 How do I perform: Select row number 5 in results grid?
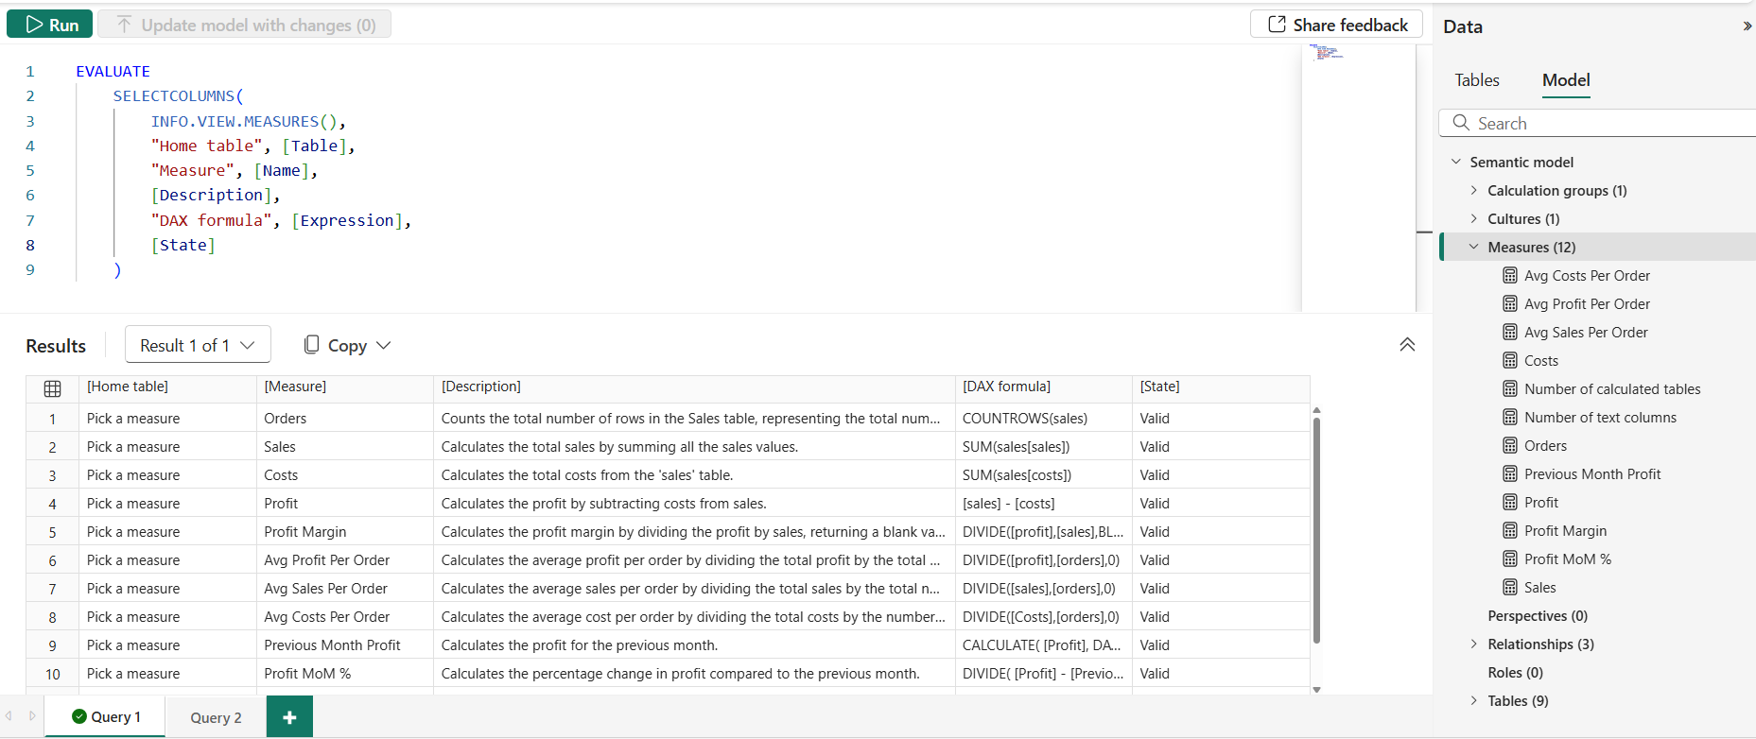(52, 532)
